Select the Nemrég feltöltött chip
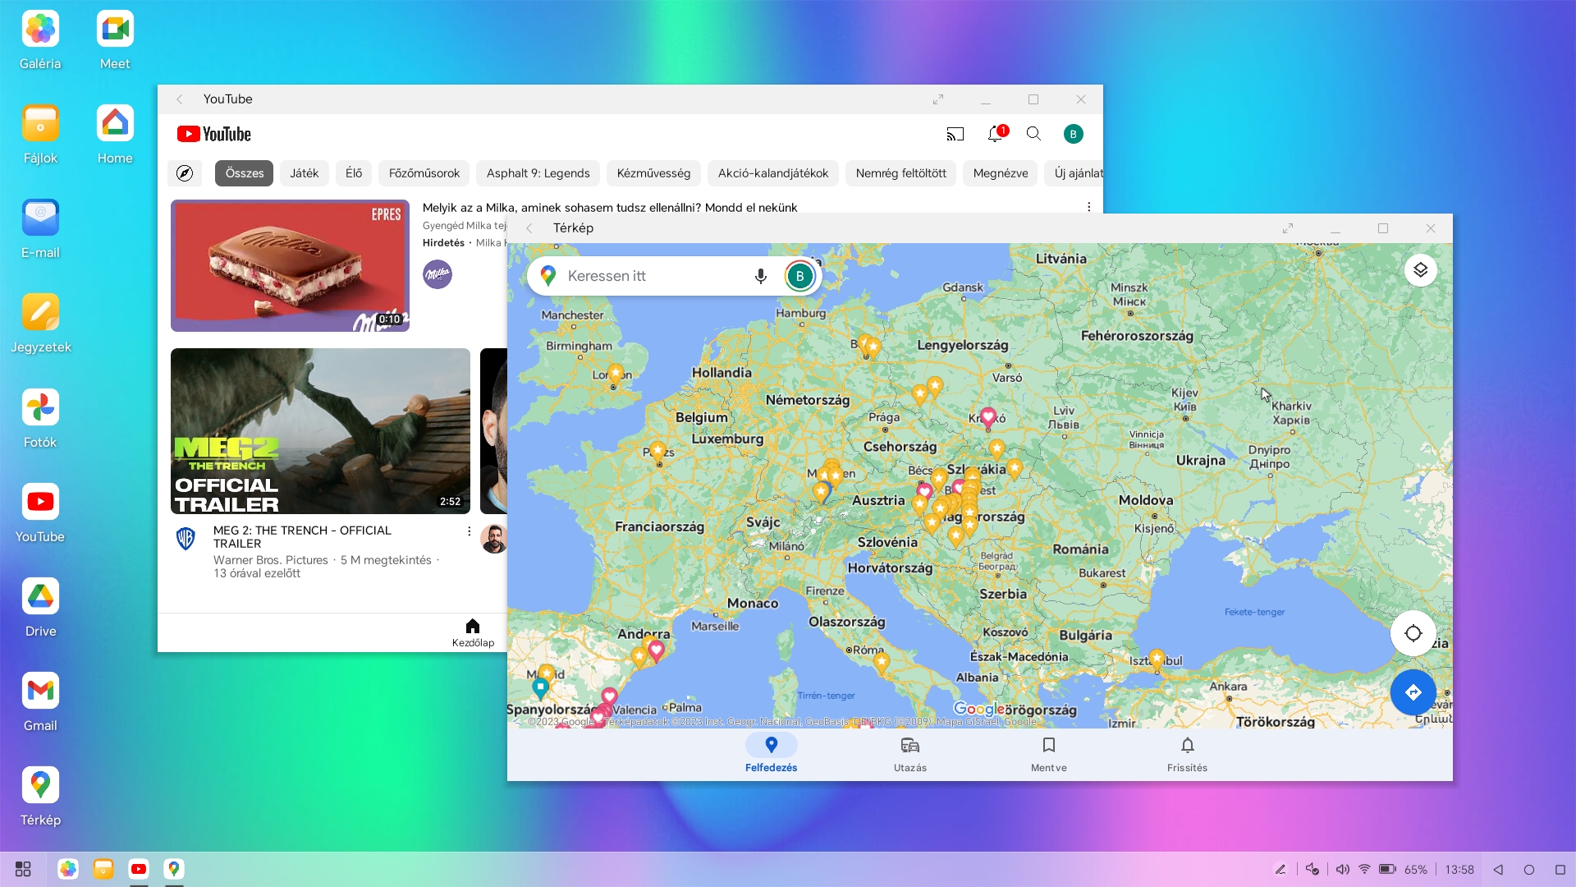Image resolution: width=1576 pixels, height=887 pixels. pyautogui.click(x=900, y=173)
